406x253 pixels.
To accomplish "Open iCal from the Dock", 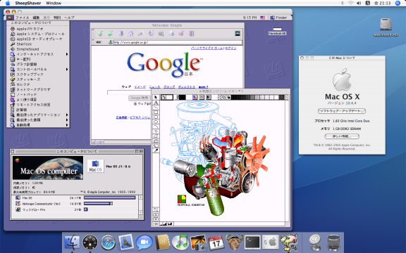I will point(216,242).
